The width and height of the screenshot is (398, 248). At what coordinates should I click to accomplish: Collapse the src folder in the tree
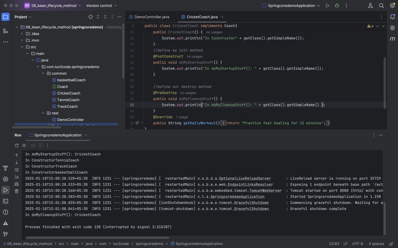tap(23, 47)
